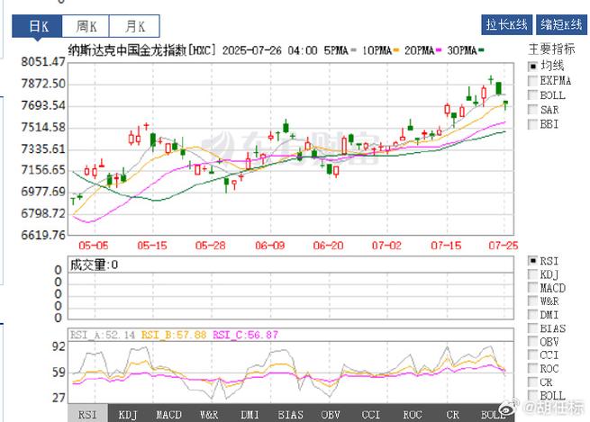Switch to the 日K daily chart tab
This screenshot has height=422, width=590.
pyautogui.click(x=37, y=26)
